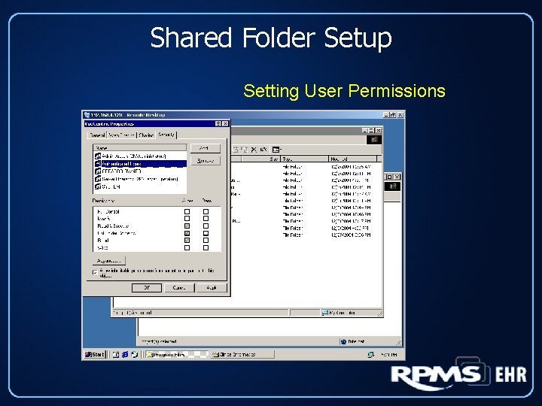Open the Start menu
This screenshot has width=542, height=406.
point(95,355)
